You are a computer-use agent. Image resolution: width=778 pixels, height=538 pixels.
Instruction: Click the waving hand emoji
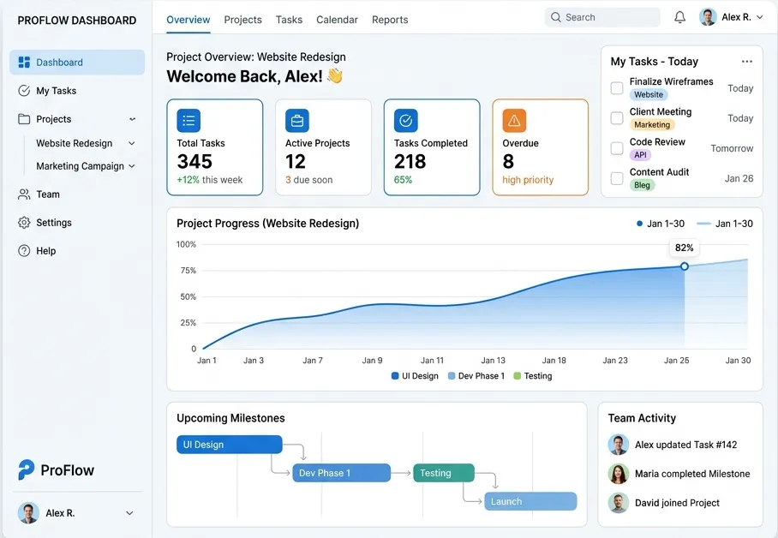click(335, 76)
